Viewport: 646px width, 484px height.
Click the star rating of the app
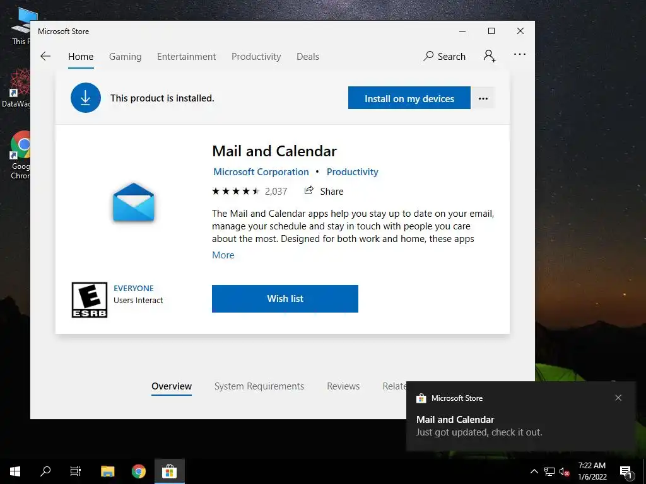[236, 192]
